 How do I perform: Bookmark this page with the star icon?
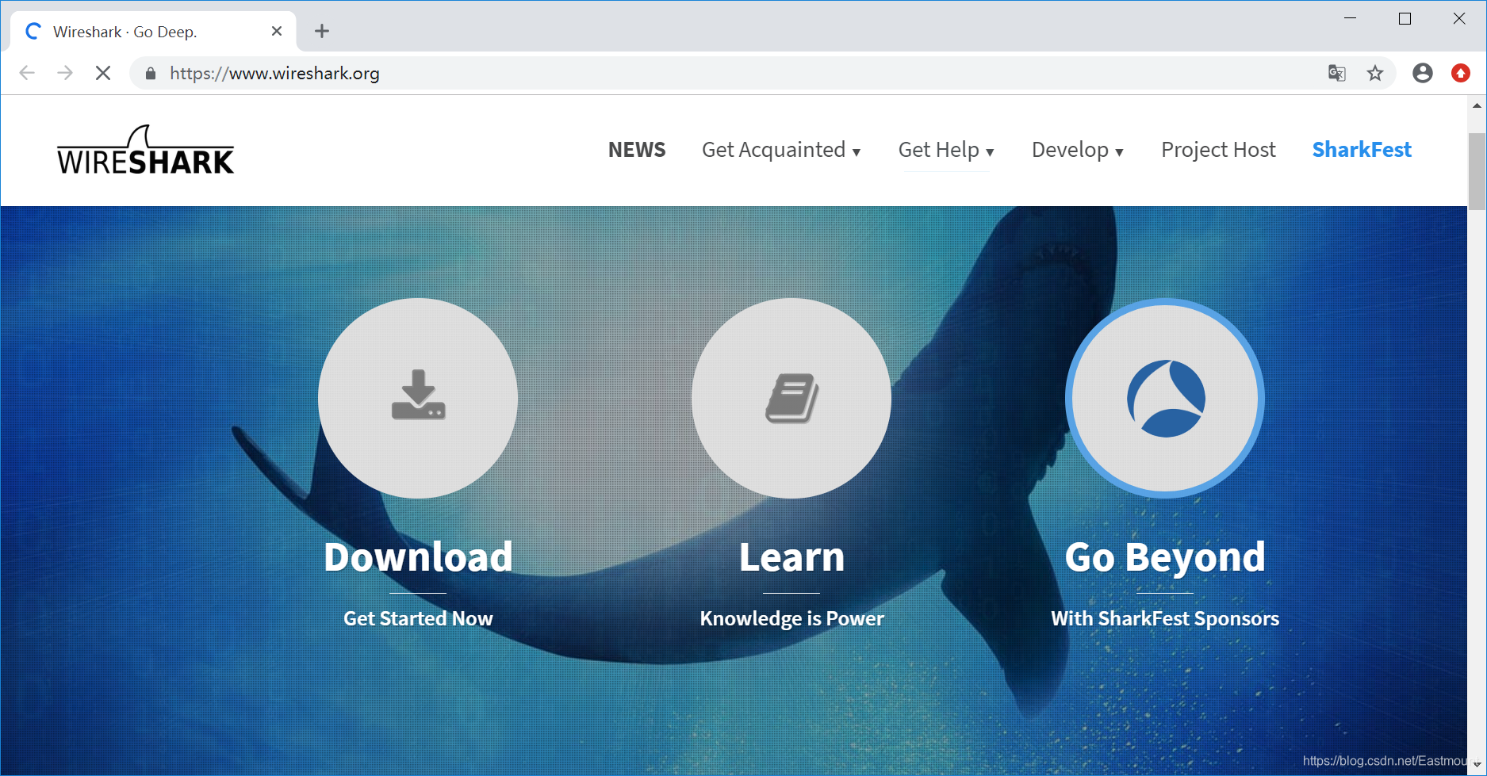1375,73
